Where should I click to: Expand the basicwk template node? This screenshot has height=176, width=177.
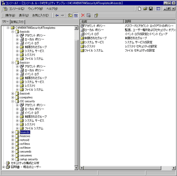point(13,93)
